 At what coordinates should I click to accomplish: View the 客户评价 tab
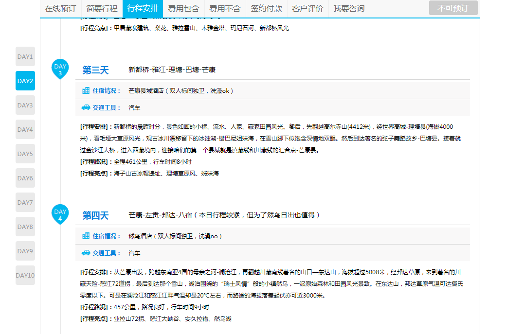[x=307, y=9]
